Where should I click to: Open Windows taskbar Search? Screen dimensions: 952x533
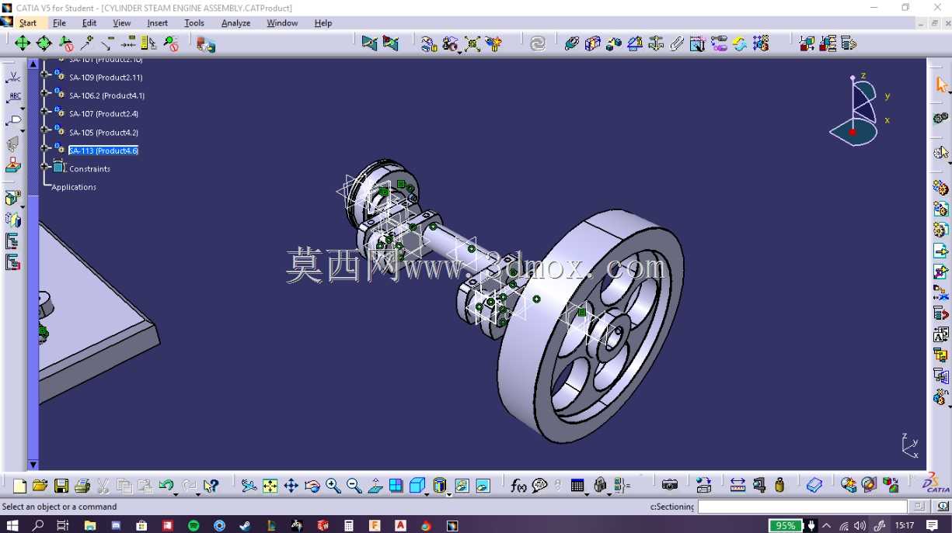click(38, 525)
